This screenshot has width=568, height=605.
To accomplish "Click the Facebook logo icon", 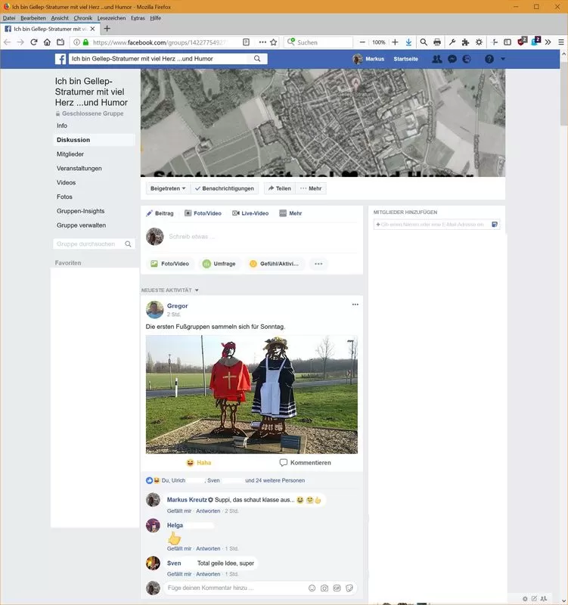I will click(60, 59).
